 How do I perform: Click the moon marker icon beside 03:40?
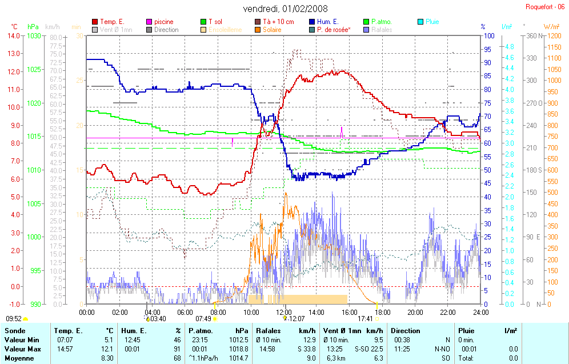(x=147, y=319)
